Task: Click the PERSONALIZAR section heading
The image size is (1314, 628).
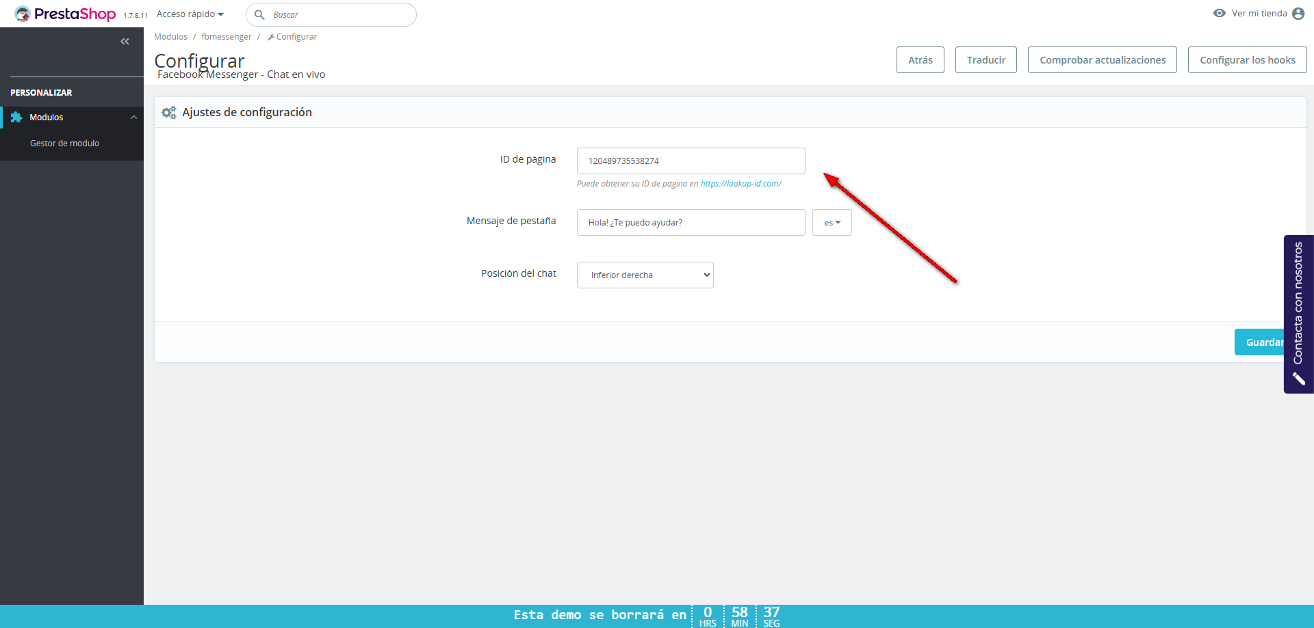Action: pos(41,93)
